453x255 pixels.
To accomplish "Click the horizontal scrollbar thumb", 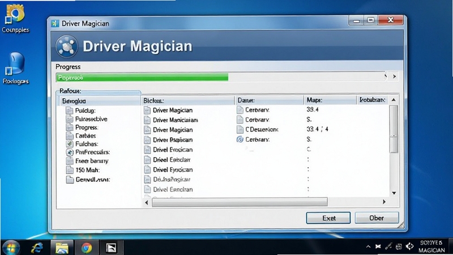I will [x=240, y=202].
